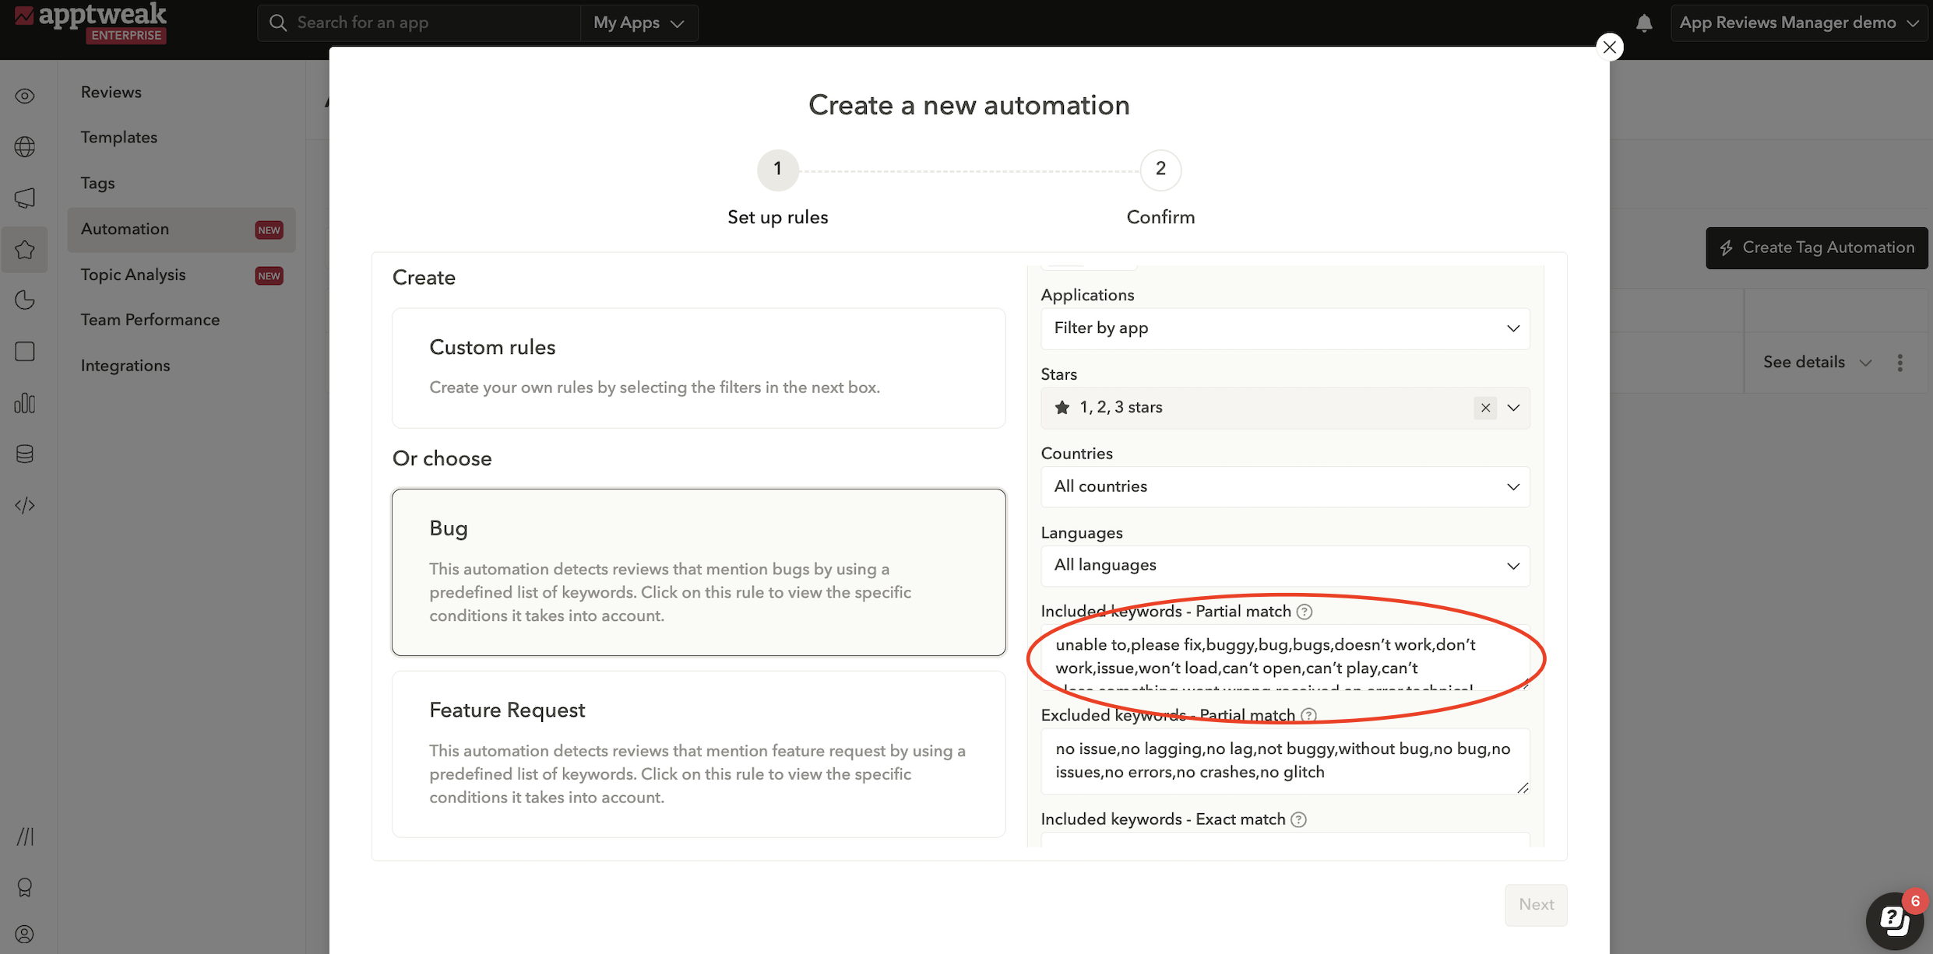This screenshot has width=1933, height=954.
Task: Open the award badge icon in sidebar
Action: pos(25,888)
